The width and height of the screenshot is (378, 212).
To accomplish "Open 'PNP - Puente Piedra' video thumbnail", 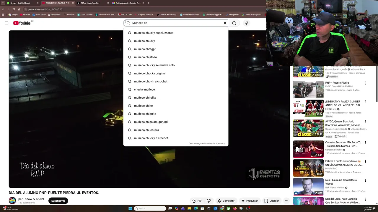I will (x=308, y=90).
